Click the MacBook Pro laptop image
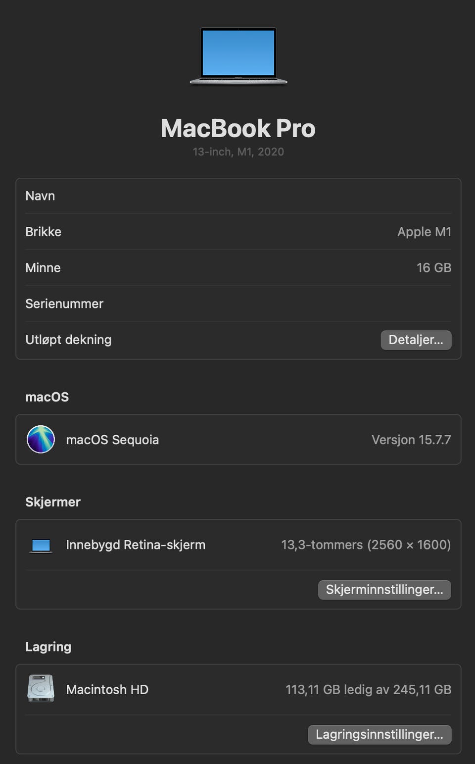 [238, 56]
